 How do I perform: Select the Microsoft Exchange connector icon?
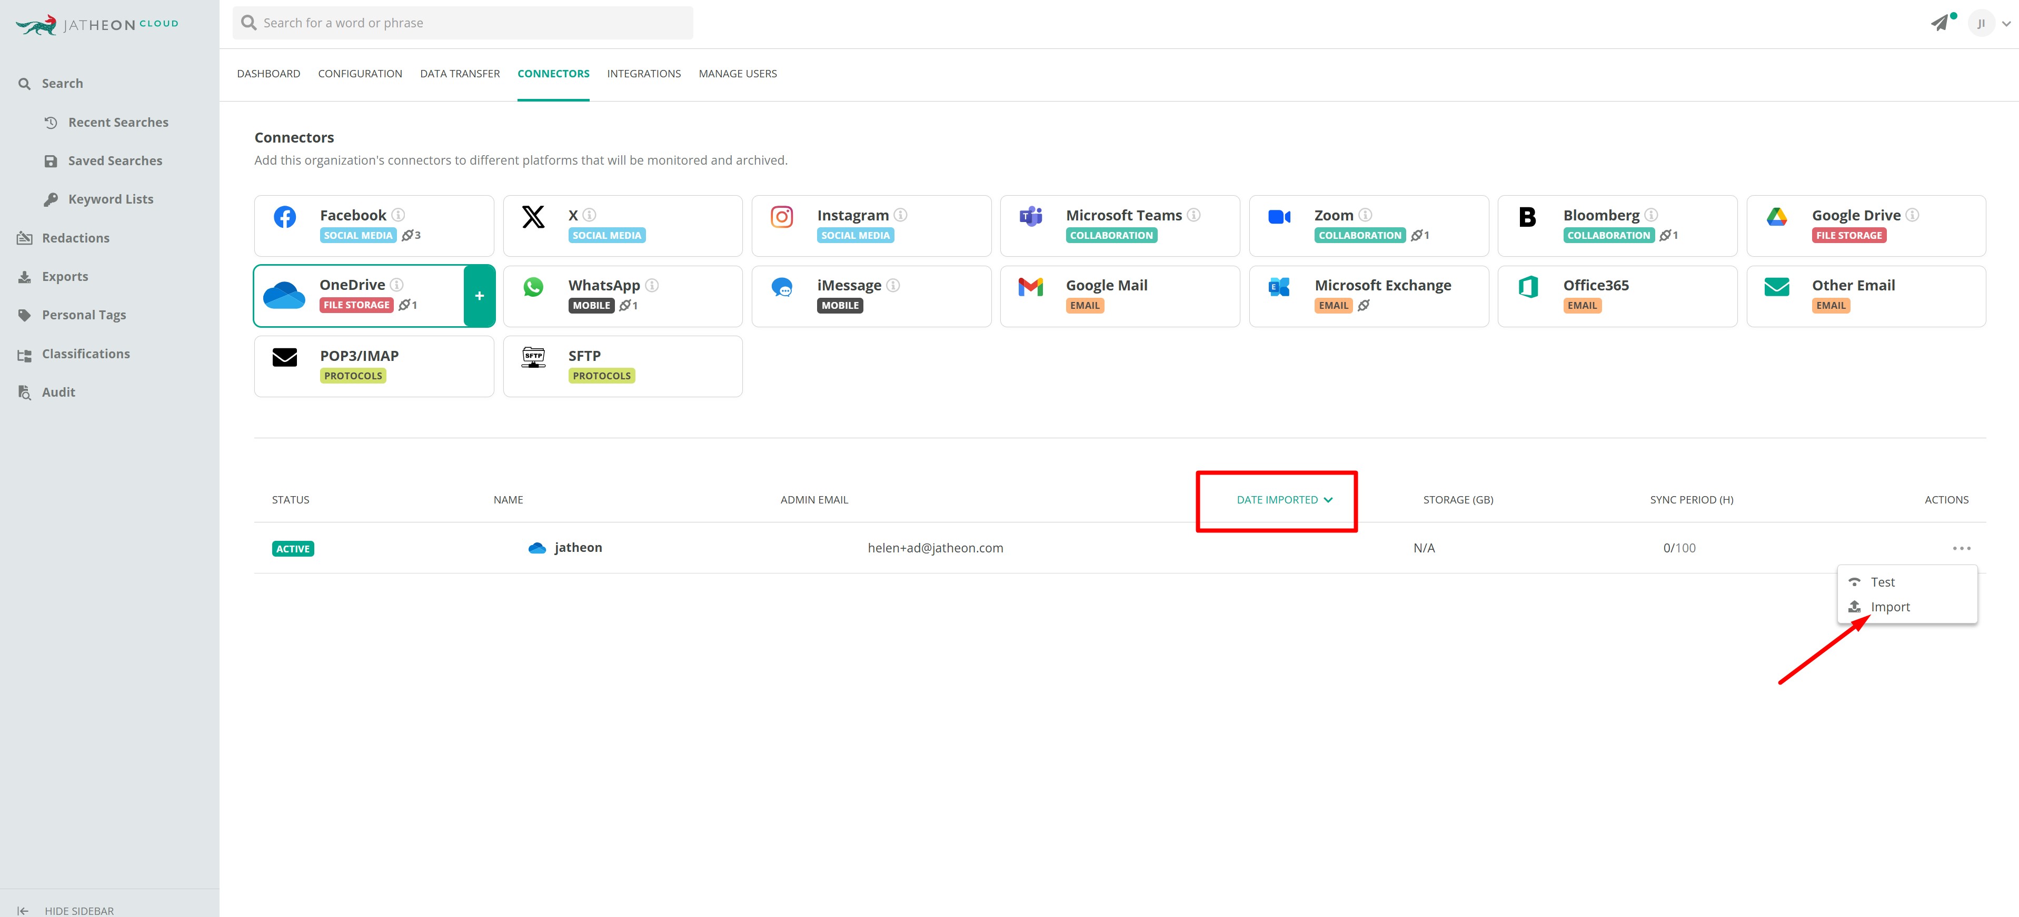click(1279, 287)
